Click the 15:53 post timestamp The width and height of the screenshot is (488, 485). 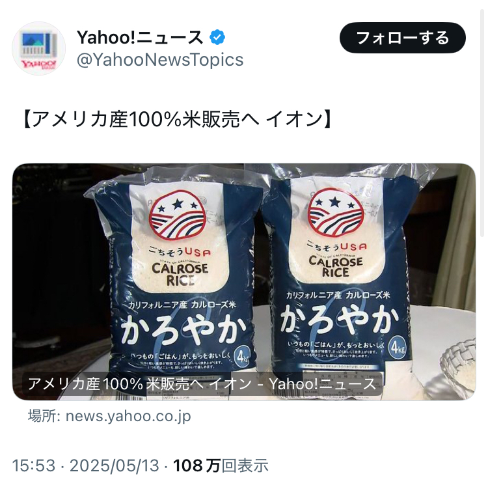tap(34, 466)
